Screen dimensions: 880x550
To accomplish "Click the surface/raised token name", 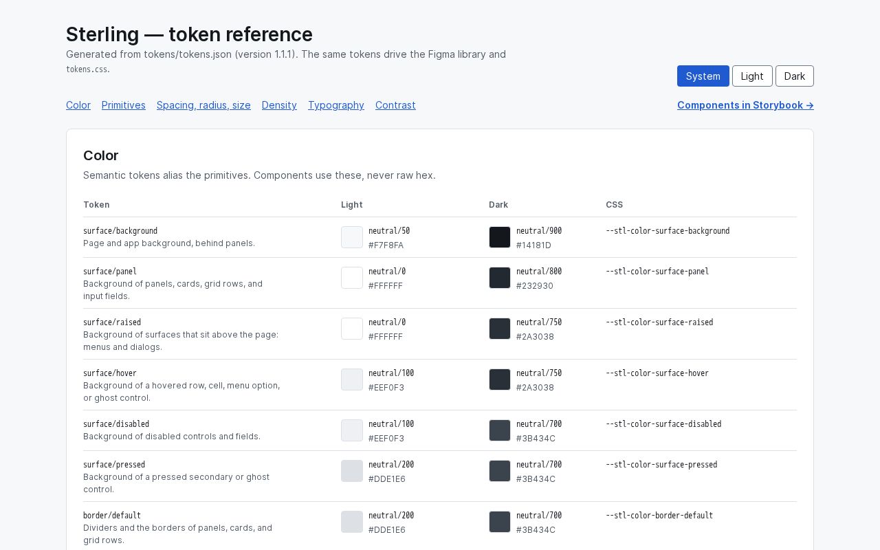I will [112, 322].
